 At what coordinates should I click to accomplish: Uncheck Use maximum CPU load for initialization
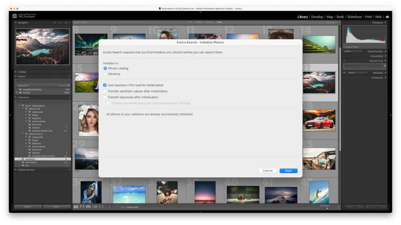point(105,85)
